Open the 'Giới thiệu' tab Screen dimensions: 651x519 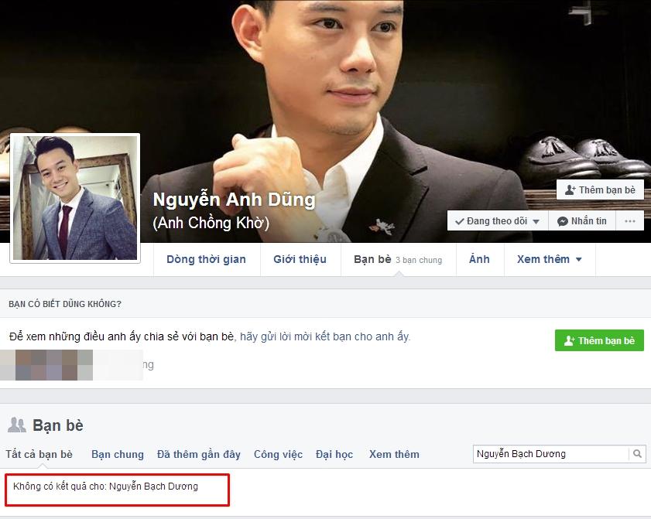300,259
